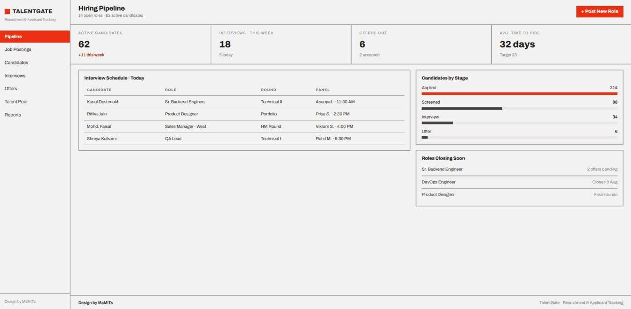Click the 'Target 28' text
Image resolution: width=631 pixels, height=309 pixels.
(x=508, y=55)
